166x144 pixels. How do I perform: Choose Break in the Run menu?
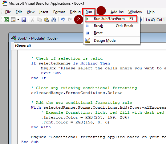click(x=111, y=26)
